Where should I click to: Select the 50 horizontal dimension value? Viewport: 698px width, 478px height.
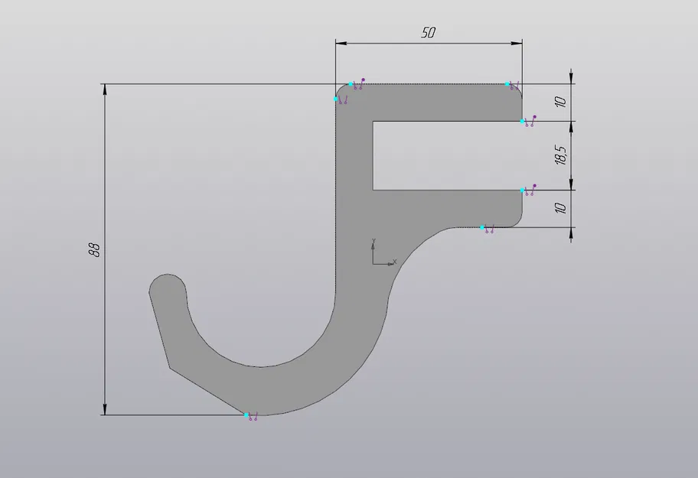click(429, 32)
